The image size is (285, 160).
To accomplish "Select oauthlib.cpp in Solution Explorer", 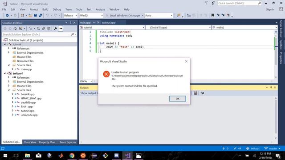I will click(x=28, y=103).
